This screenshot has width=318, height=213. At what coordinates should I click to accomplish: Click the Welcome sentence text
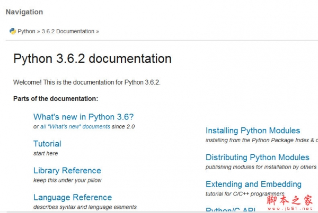pos(87,82)
